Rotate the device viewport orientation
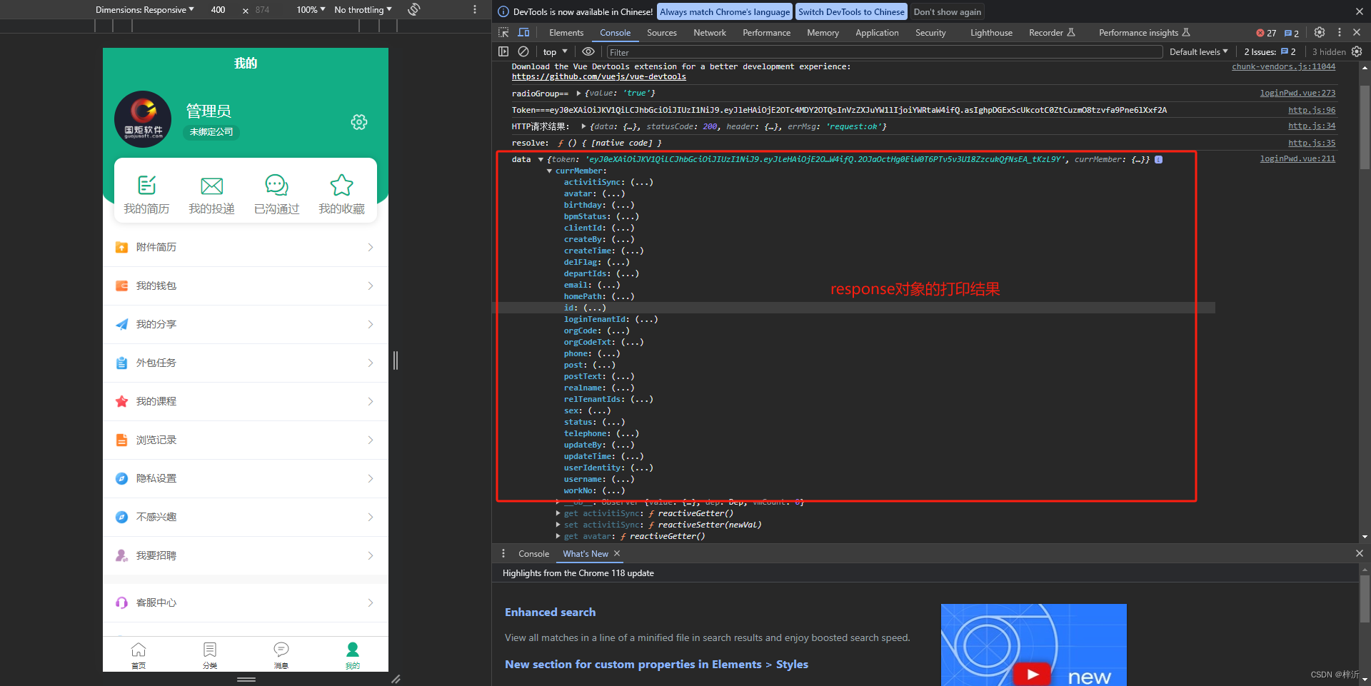 (x=413, y=10)
